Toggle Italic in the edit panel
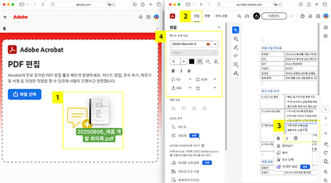The image size is (331, 183). point(181,71)
